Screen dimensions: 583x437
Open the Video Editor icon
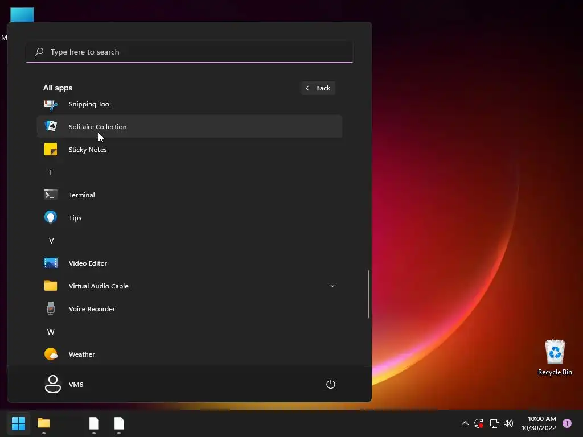point(51,263)
